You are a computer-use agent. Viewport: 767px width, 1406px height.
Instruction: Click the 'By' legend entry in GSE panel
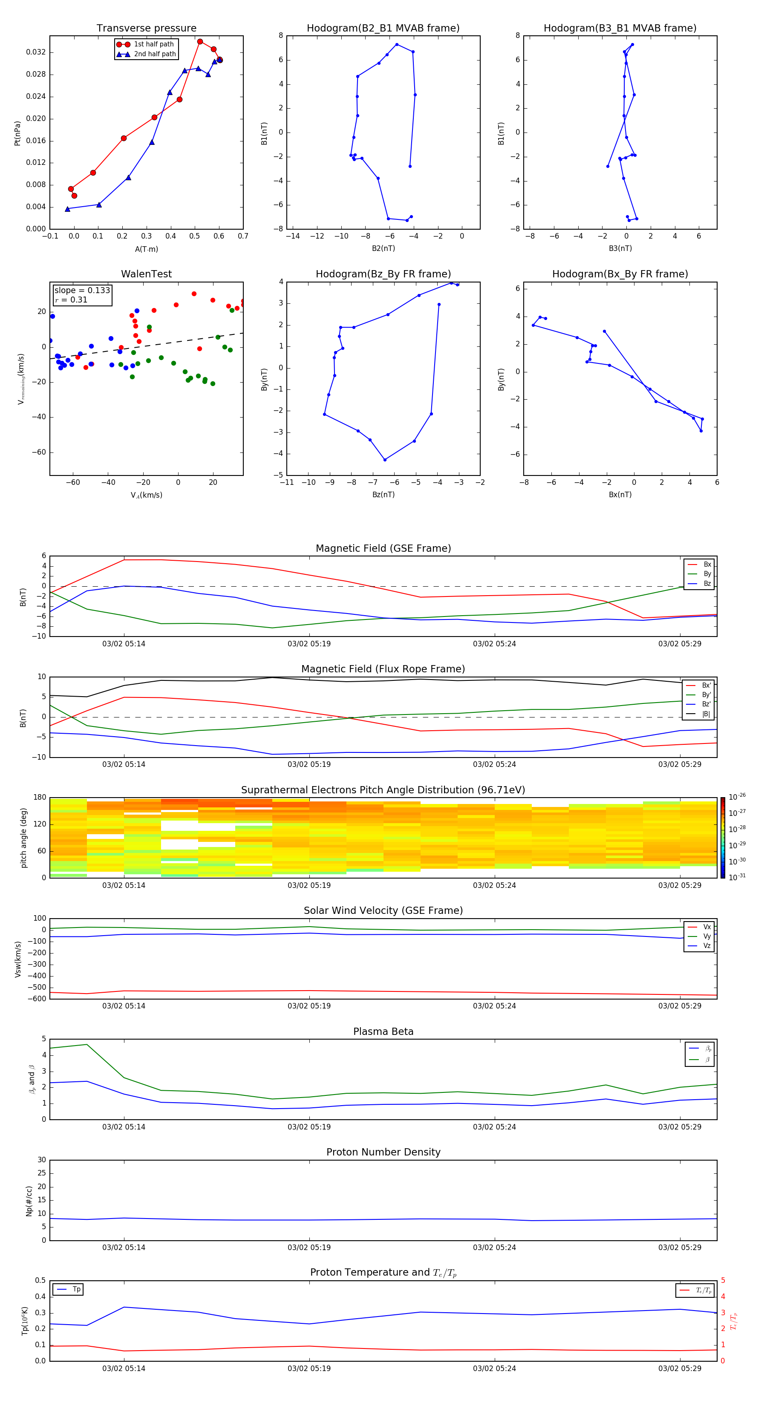pos(699,573)
